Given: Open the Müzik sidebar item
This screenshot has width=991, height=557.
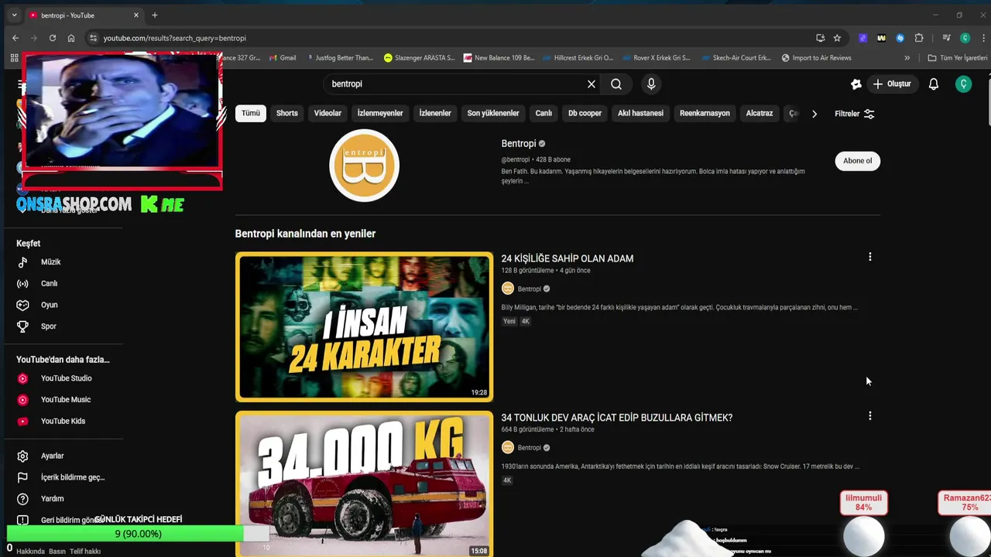Looking at the screenshot, I should (62, 262).
